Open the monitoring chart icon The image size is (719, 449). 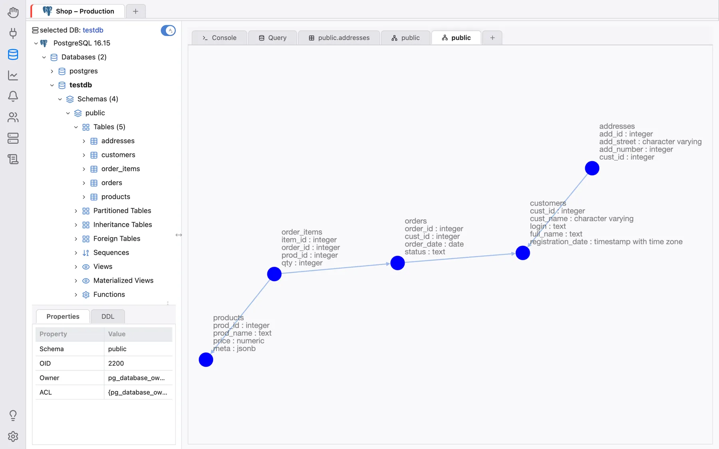pyautogui.click(x=13, y=75)
